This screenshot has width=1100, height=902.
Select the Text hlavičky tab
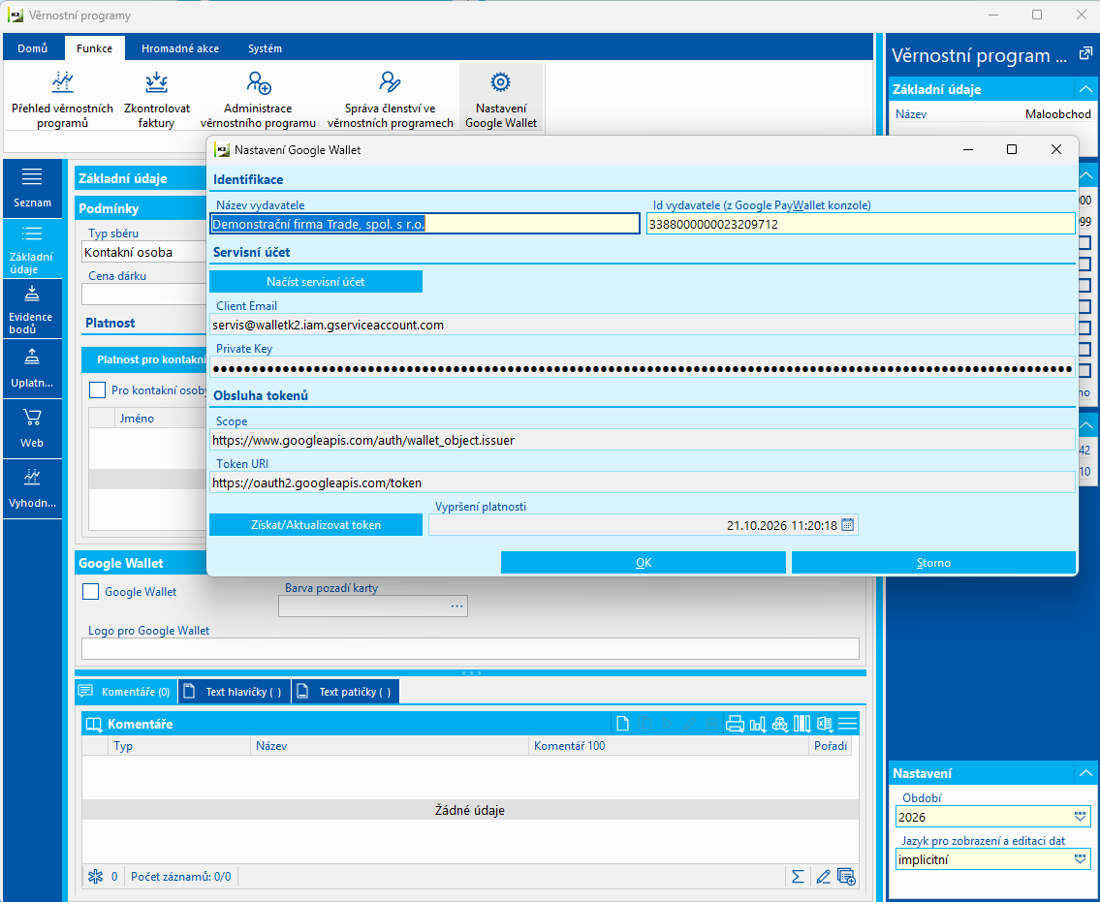tap(235, 692)
